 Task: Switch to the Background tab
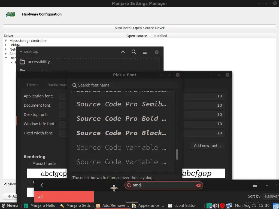pos(57,85)
